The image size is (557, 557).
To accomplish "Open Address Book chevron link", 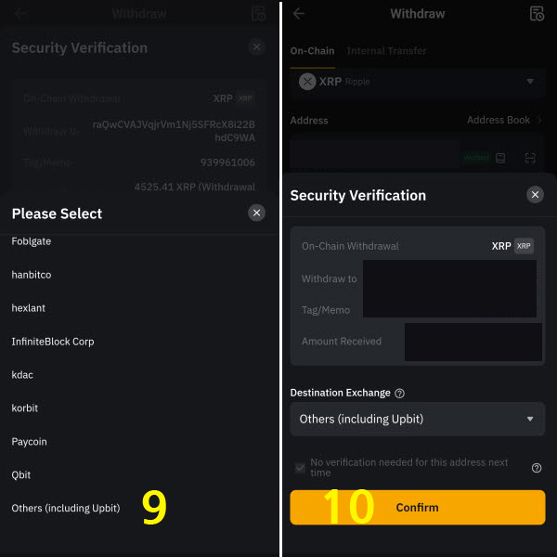I will click(504, 120).
